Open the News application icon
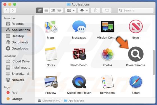The image size is (157, 105). pos(136,27)
